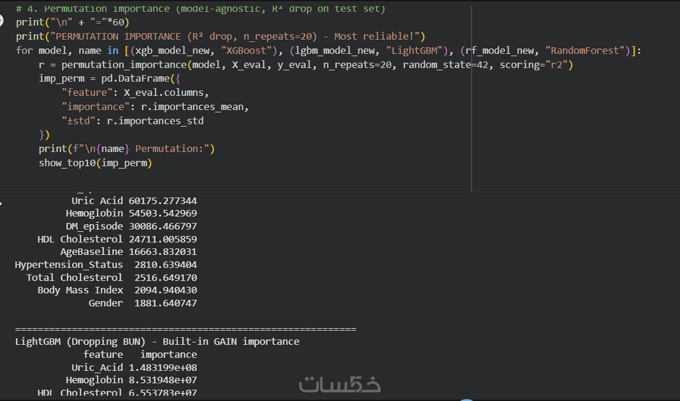Click the Arabic watermark logo
The image size is (680, 401).
(x=339, y=384)
